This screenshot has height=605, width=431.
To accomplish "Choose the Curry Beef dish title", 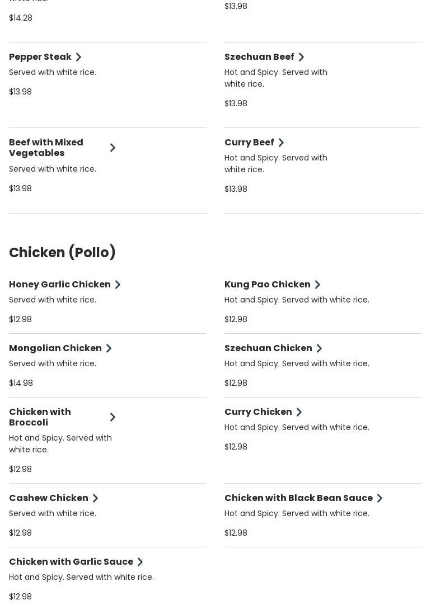I will 249,143.
